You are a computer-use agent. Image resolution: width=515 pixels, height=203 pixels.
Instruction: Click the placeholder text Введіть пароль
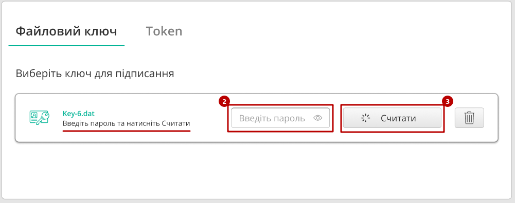272,118
